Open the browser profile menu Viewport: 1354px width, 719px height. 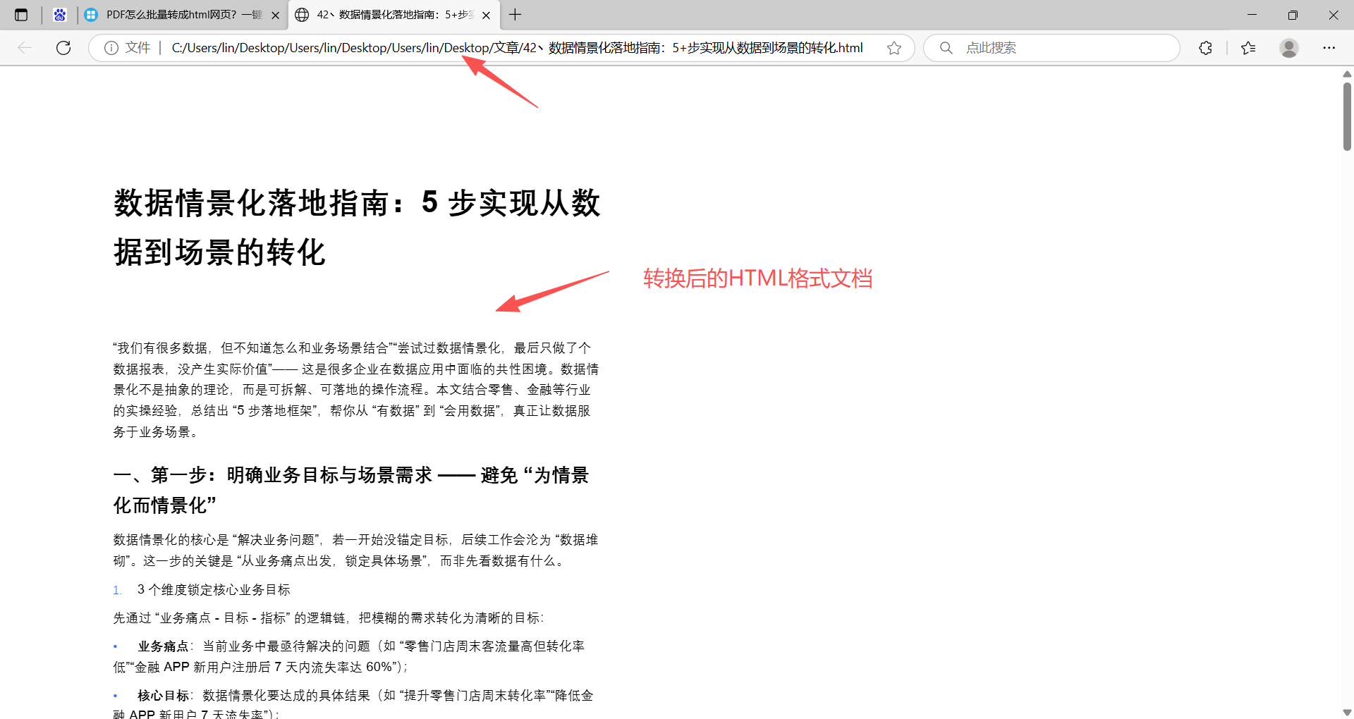1288,47
